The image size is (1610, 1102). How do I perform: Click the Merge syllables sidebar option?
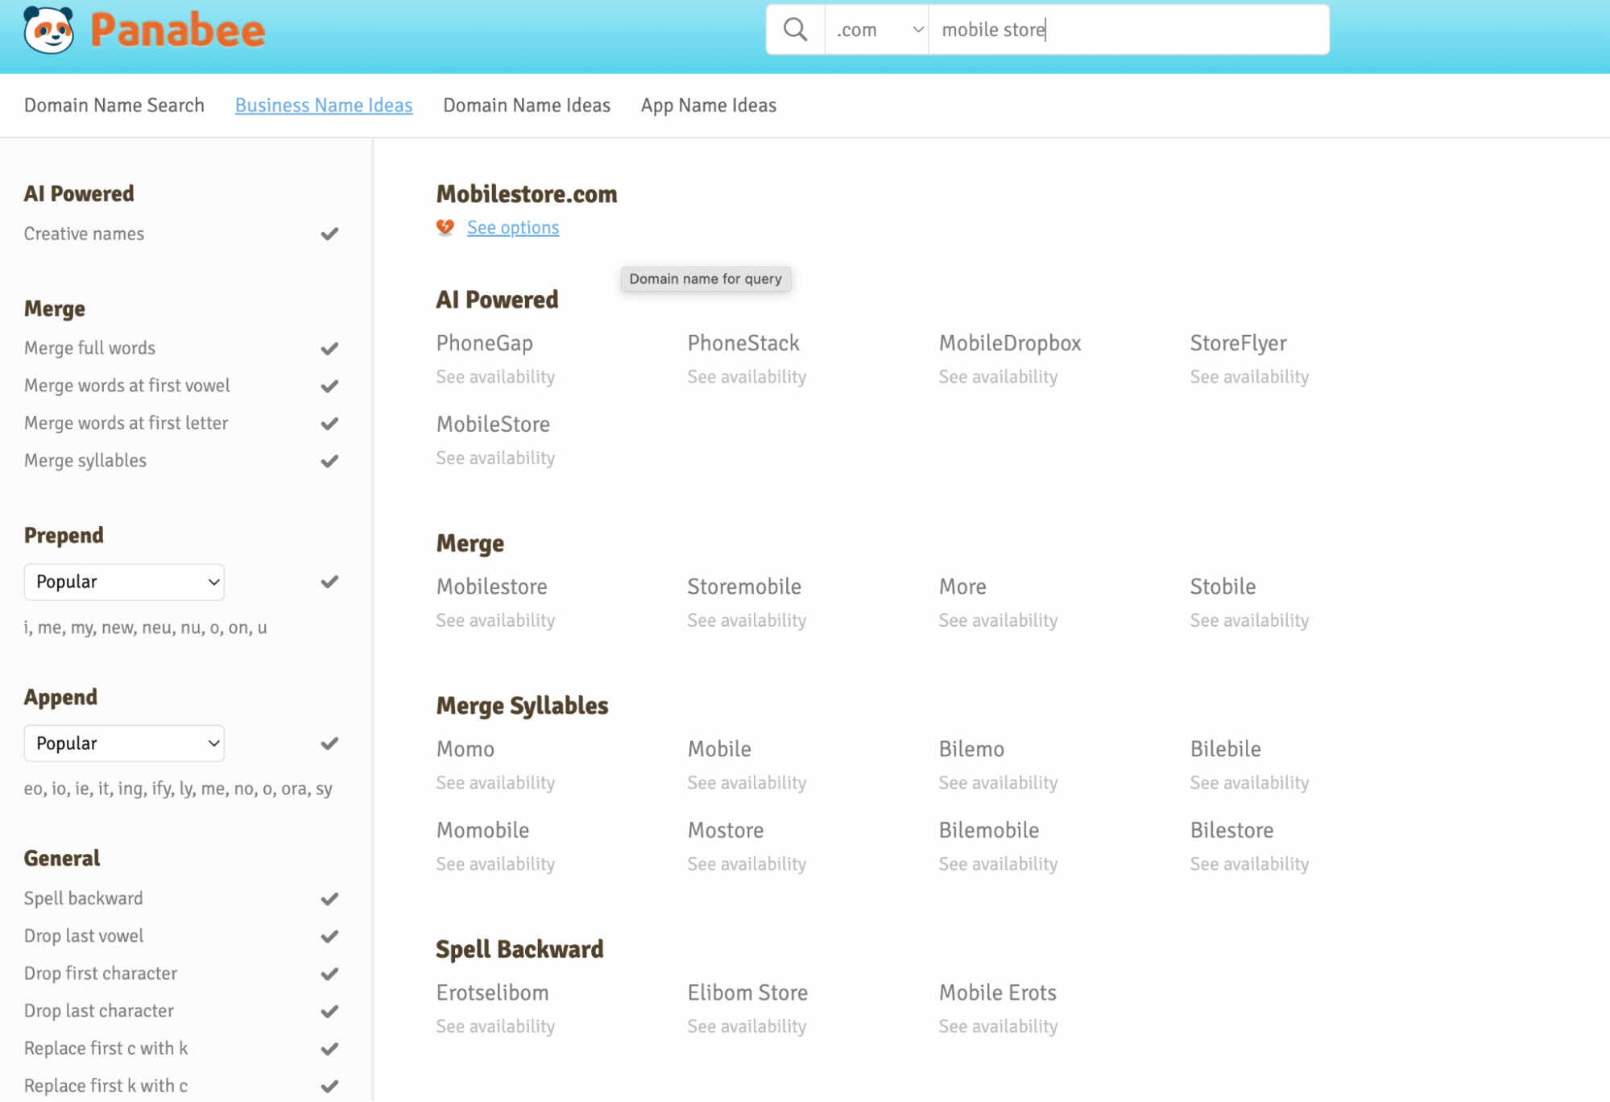[85, 461]
